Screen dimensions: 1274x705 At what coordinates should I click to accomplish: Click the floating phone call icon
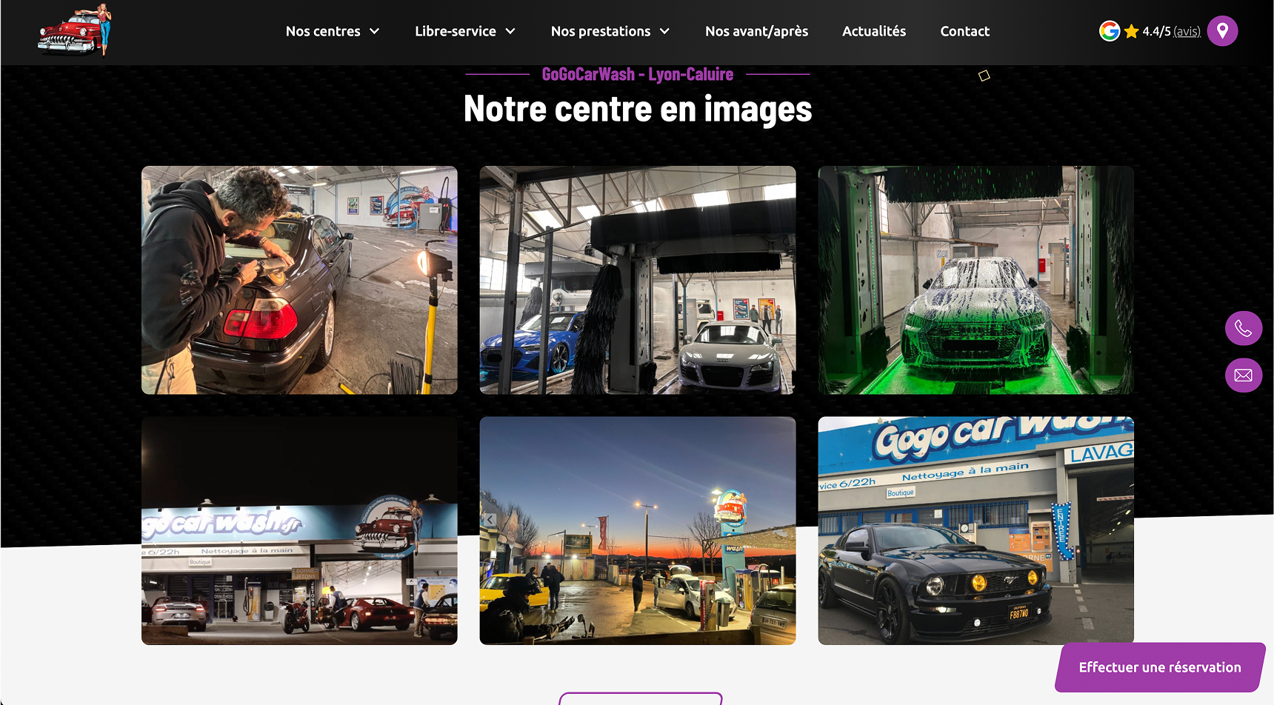(1243, 328)
